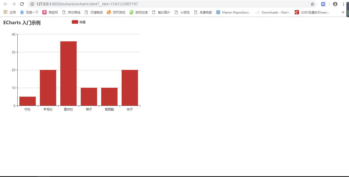Click the 高跟鞋 x-axis label

click(109, 109)
